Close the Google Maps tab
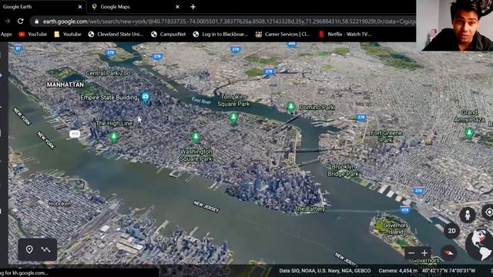 pyautogui.click(x=177, y=7)
